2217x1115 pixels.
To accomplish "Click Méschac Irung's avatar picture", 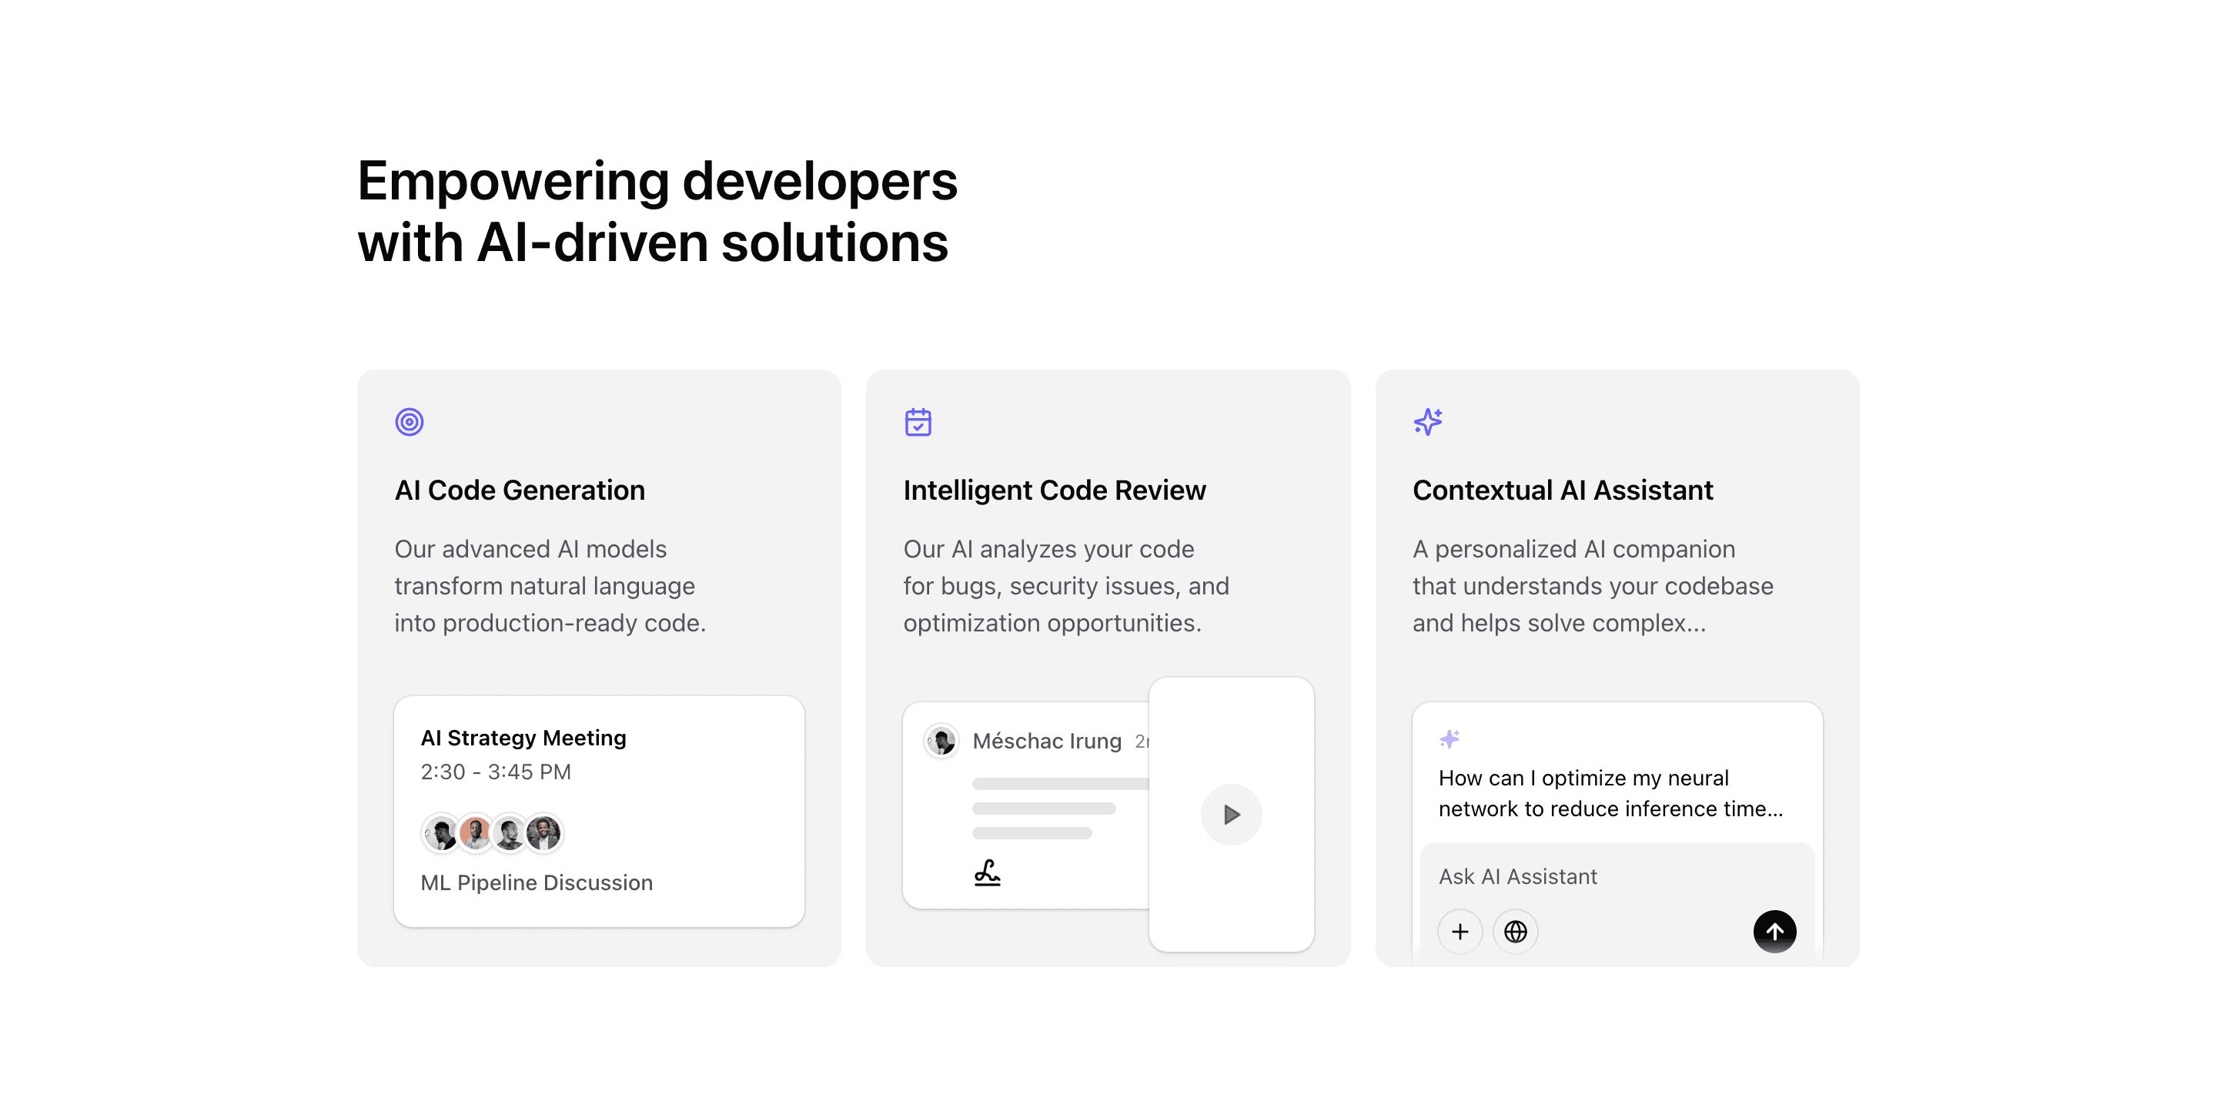I will click(x=941, y=741).
